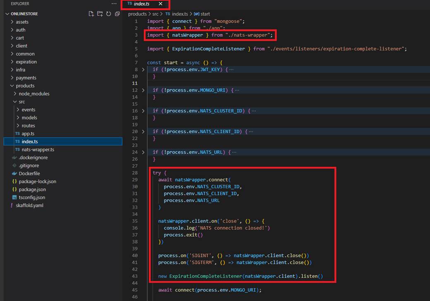The height and width of the screenshot is (301, 430).
Task: Unfold the MONGO_URI check on line 12
Action: pyautogui.click(x=143, y=90)
